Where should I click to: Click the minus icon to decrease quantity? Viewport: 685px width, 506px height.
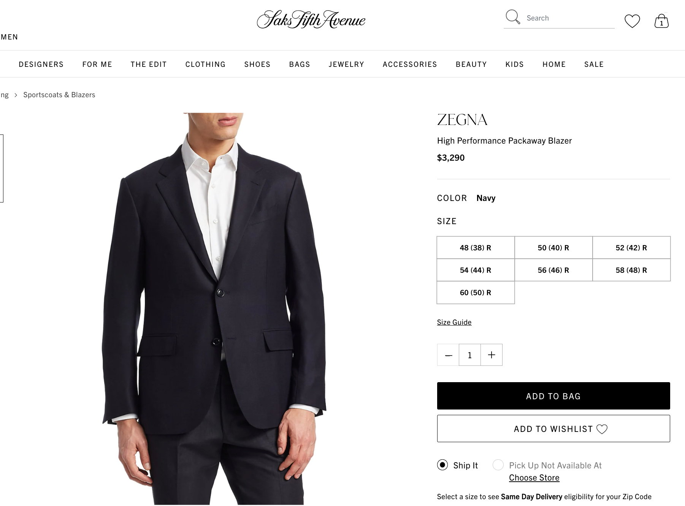pyautogui.click(x=448, y=355)
